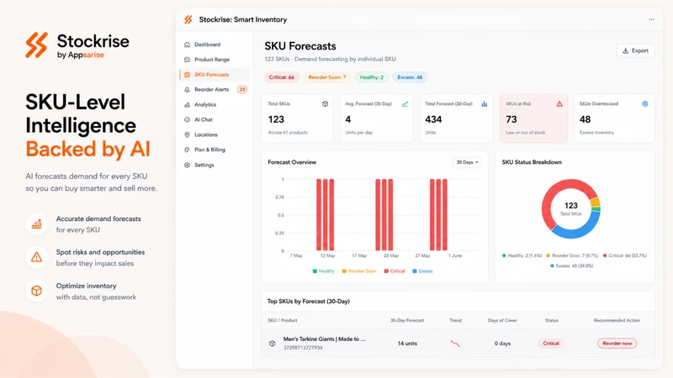The image size is (673, 378).
Task: Click the Status column header
Action: (x=552, y=320)
